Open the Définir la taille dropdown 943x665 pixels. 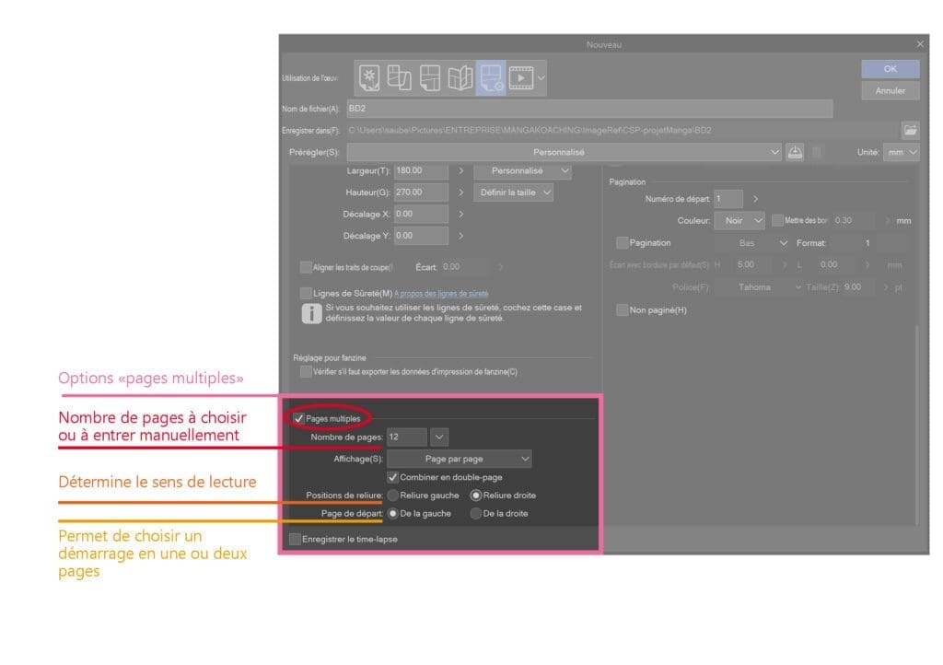pos(514,192)
